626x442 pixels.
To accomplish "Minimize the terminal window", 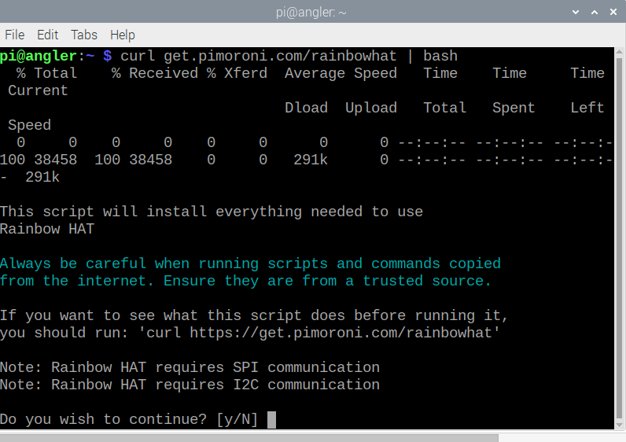I will [x=576, y=12].
